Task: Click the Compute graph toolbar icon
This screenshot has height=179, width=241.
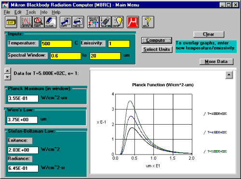Action: (x=27, y=22)
